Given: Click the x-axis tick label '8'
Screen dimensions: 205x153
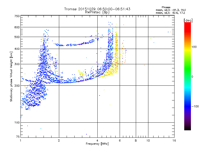Looking at the screenshot, I should click(x=136, y=141).
